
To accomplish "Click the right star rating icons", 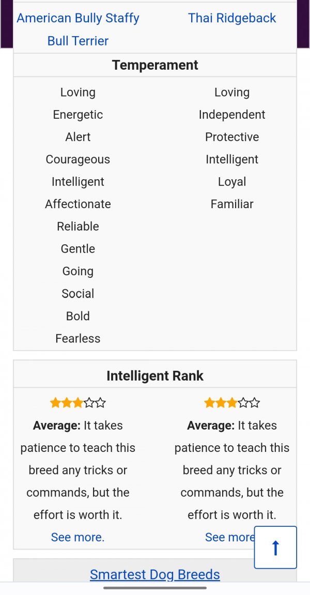I will (232, 403).
